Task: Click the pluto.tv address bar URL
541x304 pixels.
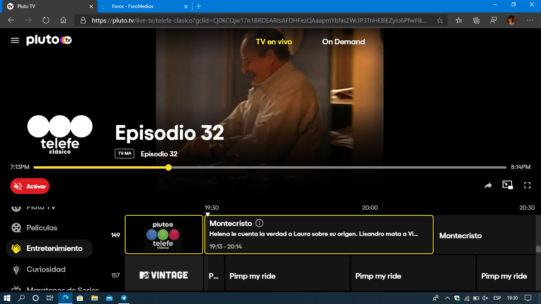Action: [x=259, y=20]
